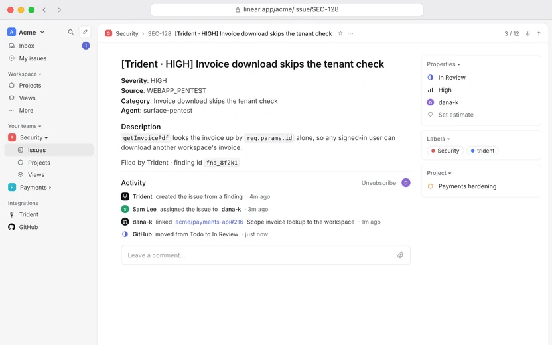Viewport: 552px width, 345px height.
Task: Click the In Review status icon in Properties
Action: click(430, 78)
